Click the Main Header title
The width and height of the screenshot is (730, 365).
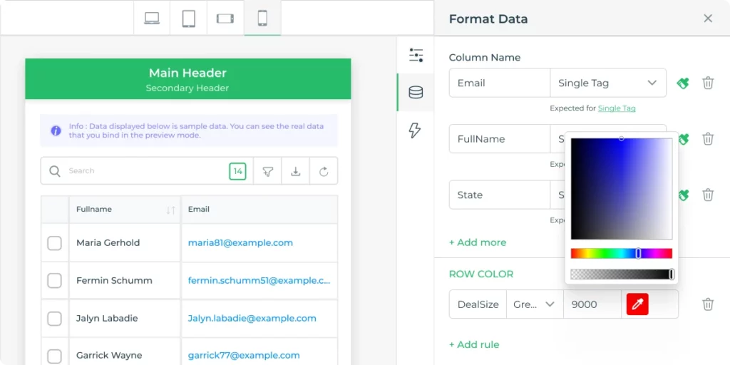[x=187, y=73]
